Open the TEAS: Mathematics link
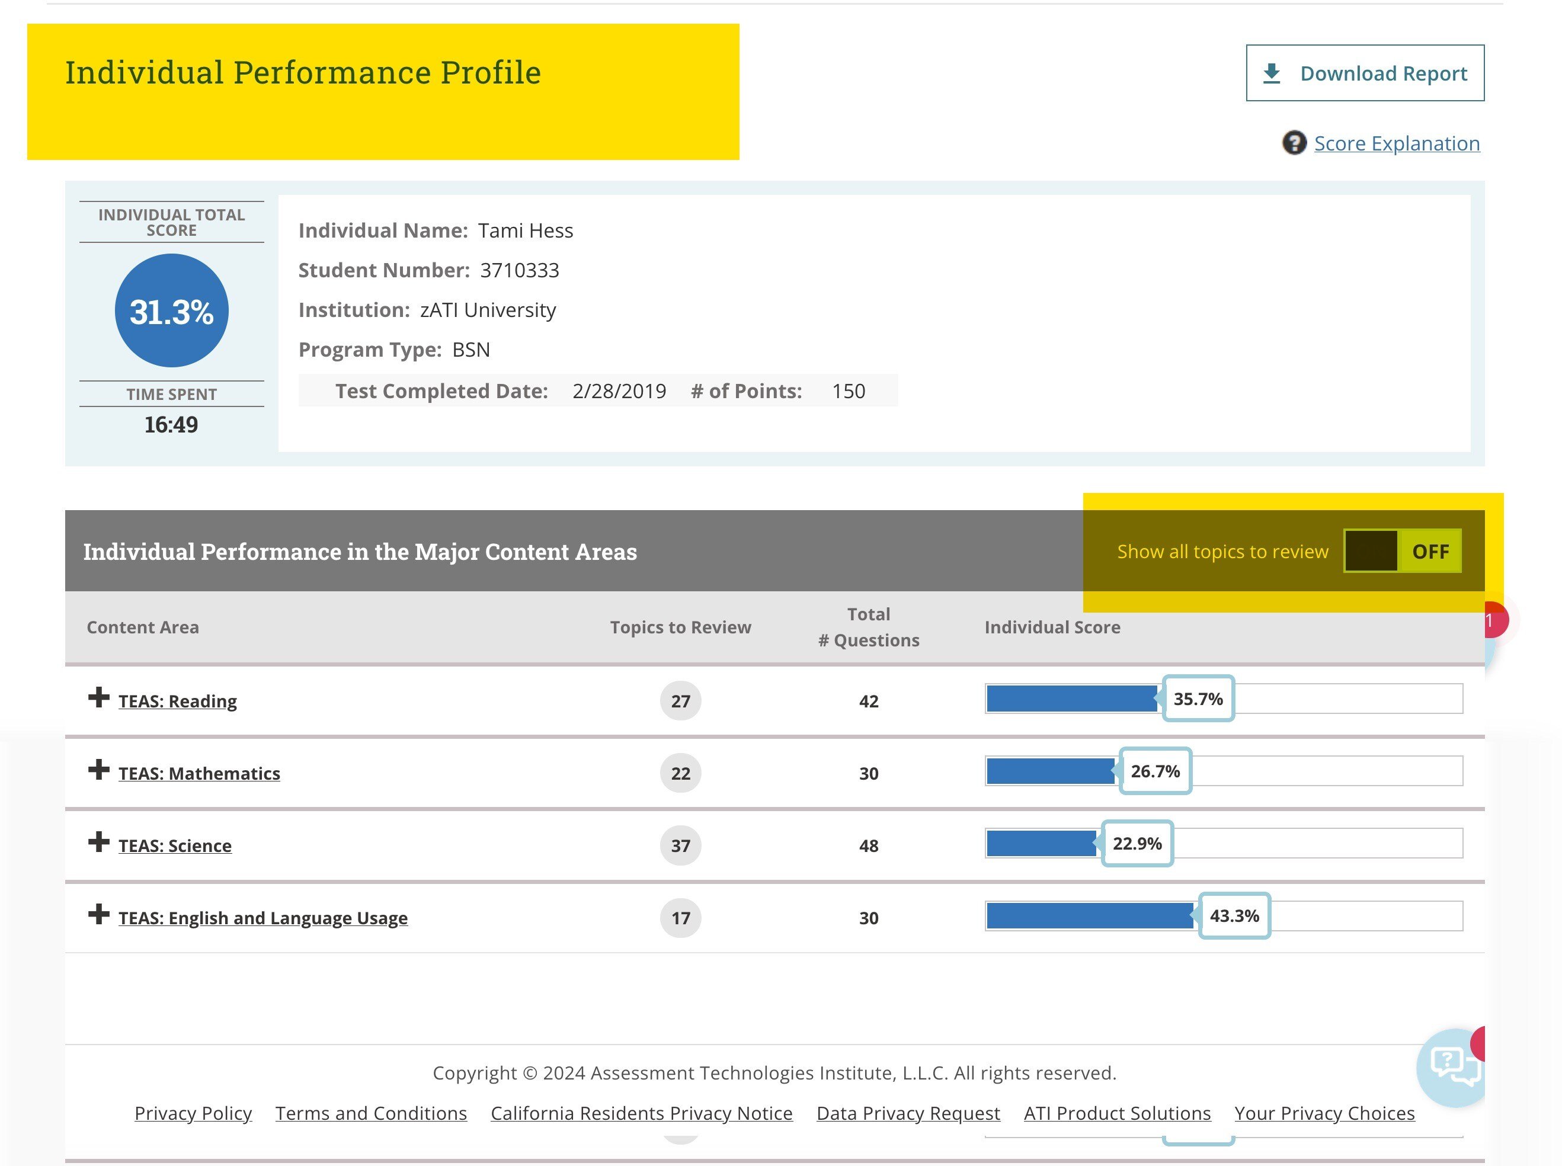Screen dimensions: 1562x1166 pyautogui.click(x=199, y=773)
